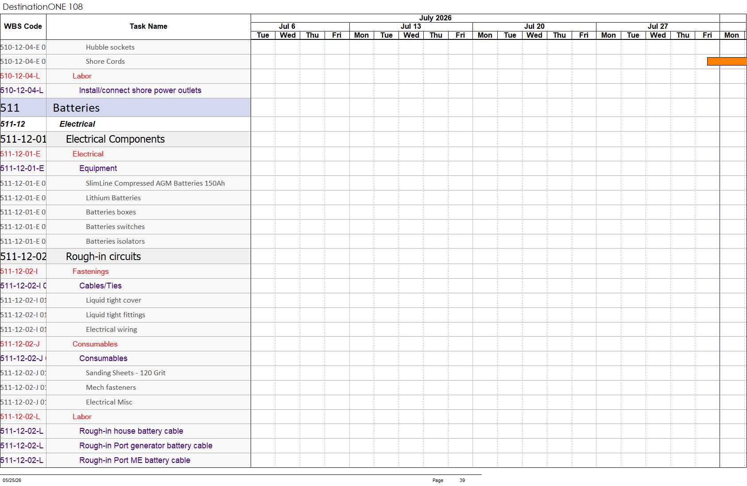Select the Electrical Misc row
Viewport: 747px width, 486px height.
[x=125, y=402]
